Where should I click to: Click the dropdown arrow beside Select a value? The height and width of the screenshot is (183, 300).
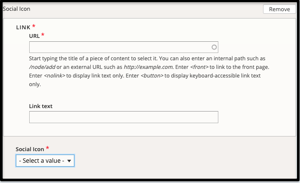pos(69,161)
